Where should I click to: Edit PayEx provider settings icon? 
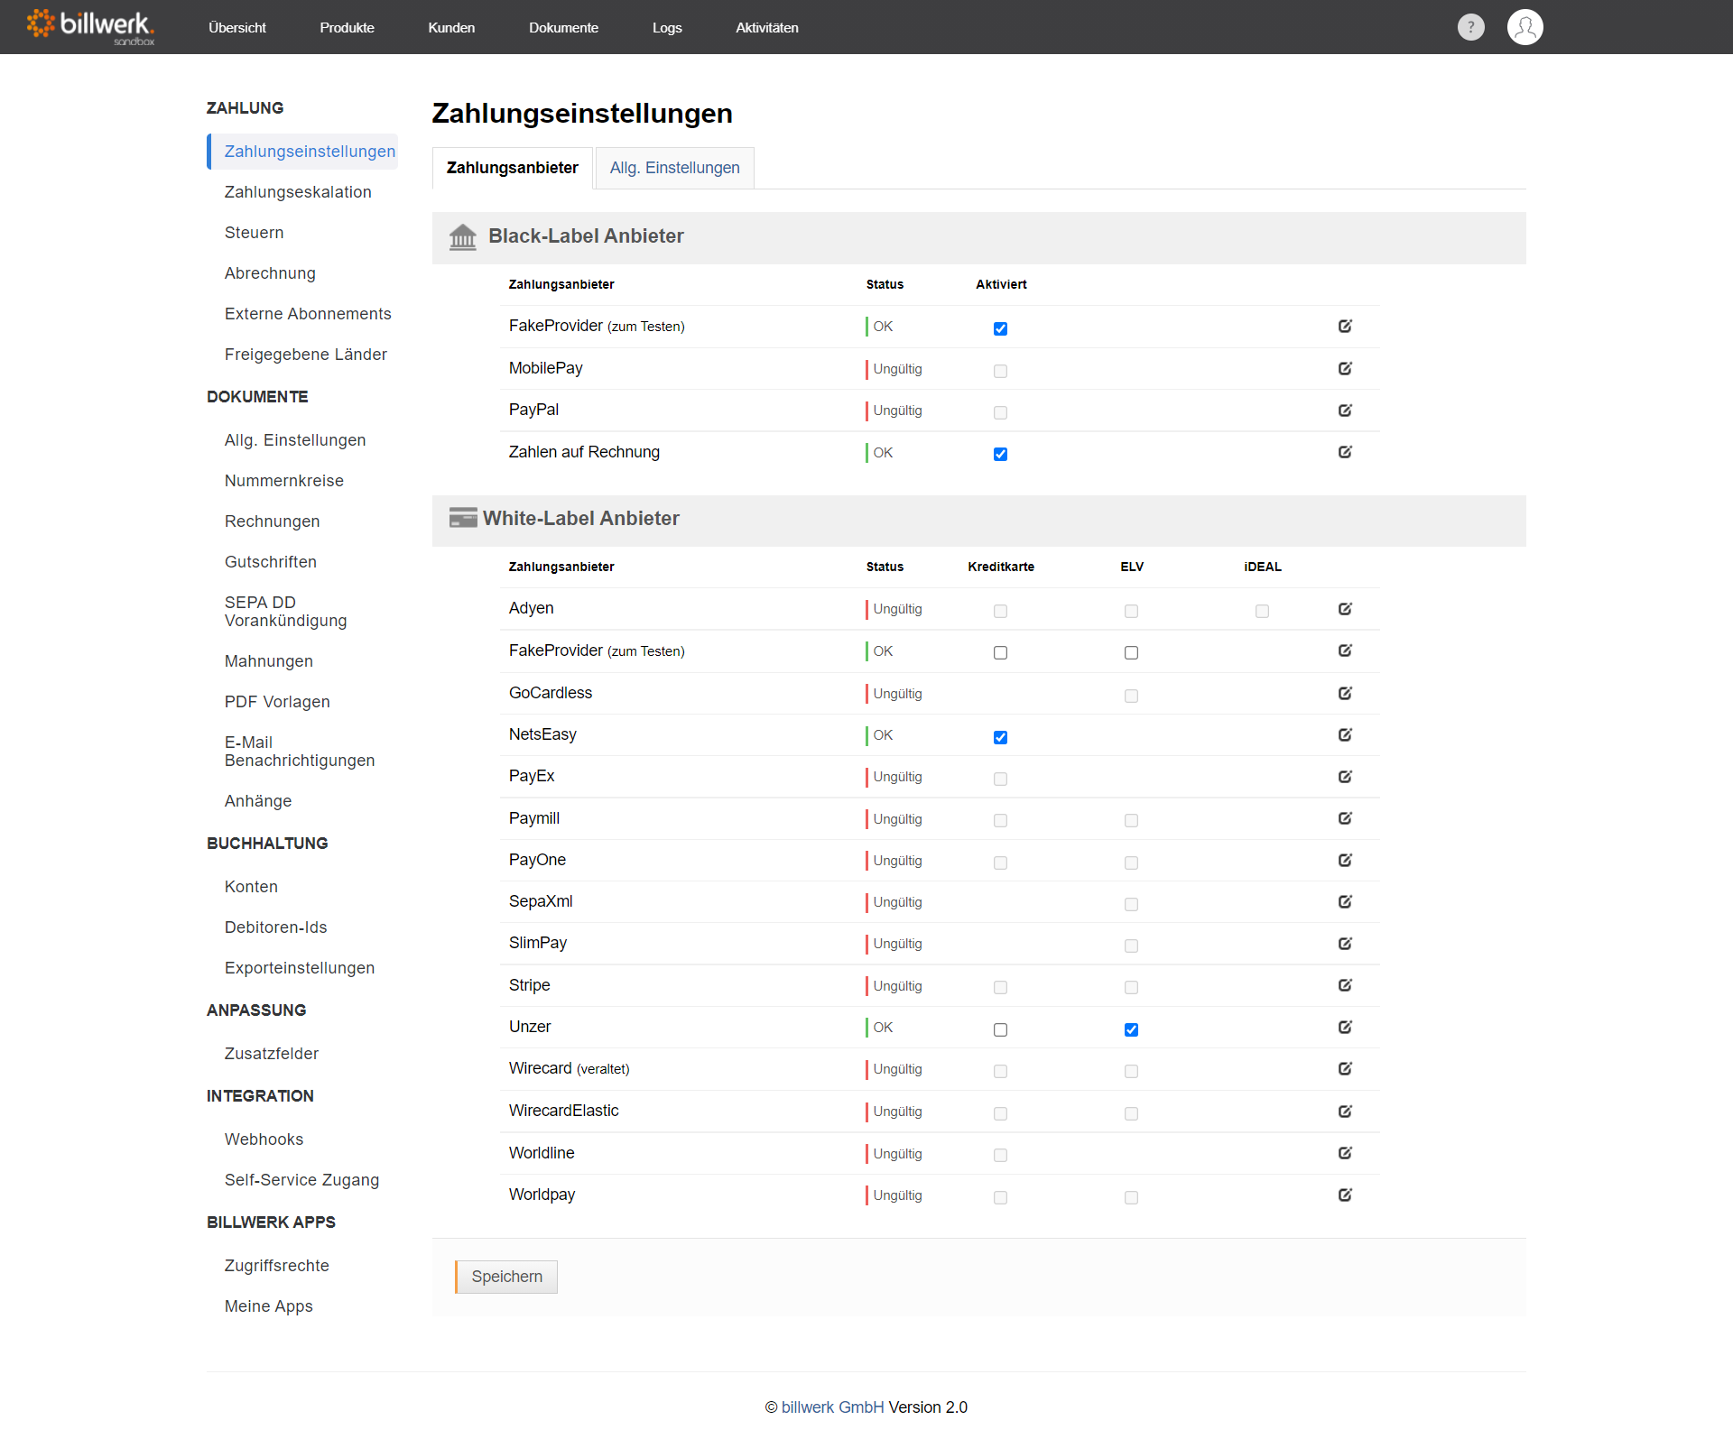[1345, 776]
